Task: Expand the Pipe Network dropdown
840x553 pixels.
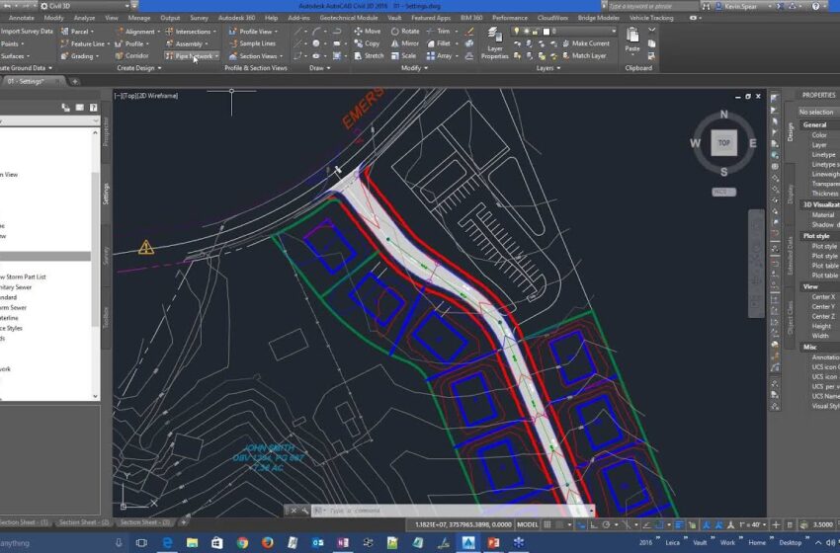Action: (x=216, y=56)
